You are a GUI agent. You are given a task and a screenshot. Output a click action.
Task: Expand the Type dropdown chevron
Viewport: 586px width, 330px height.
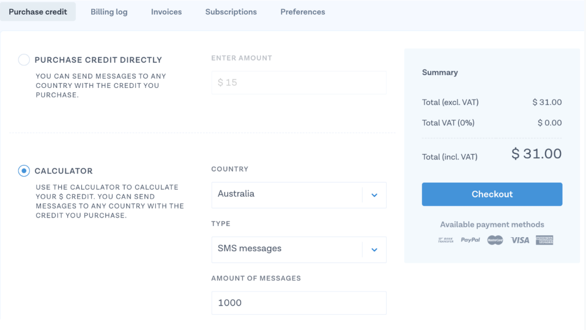click(374, 250)
